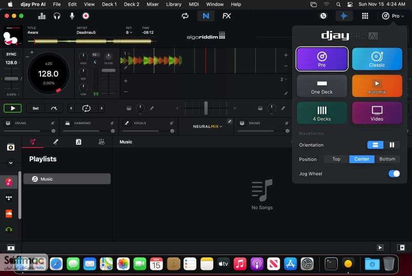Screen dimensions: 412x276
Task: Click the loop icon in deck 1 controls
Action: point(86,108)
